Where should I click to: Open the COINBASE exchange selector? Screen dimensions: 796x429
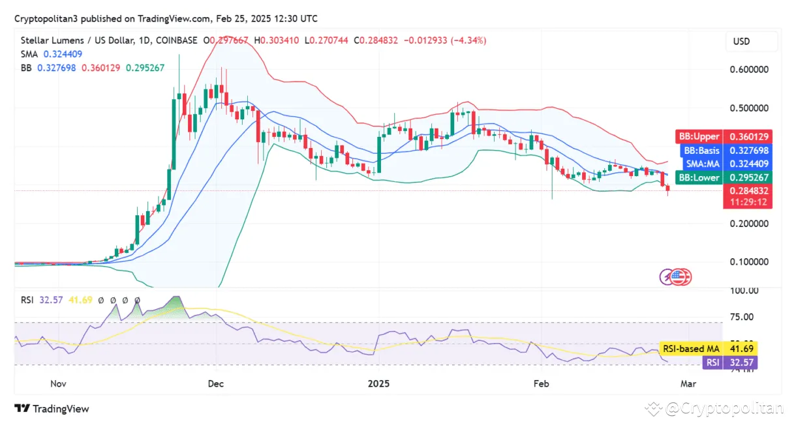pos(176,40)
